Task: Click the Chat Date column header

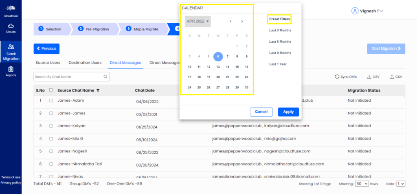Action: pyautogui.click(x=145, y=90)
